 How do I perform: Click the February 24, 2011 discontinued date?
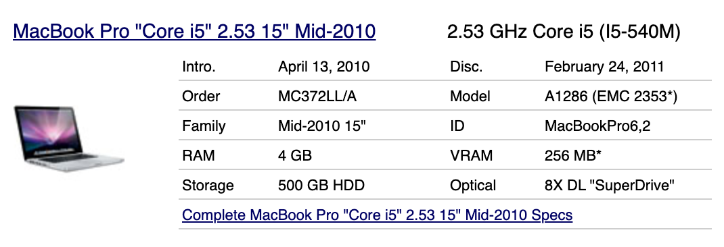604,66
